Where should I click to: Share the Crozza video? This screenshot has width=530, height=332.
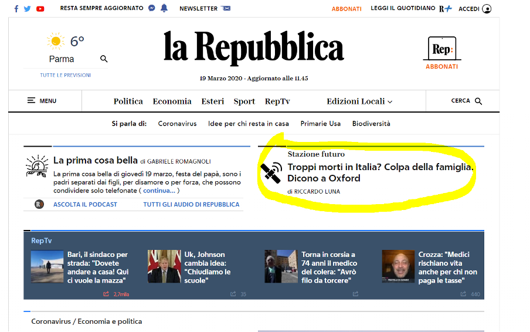463,294
